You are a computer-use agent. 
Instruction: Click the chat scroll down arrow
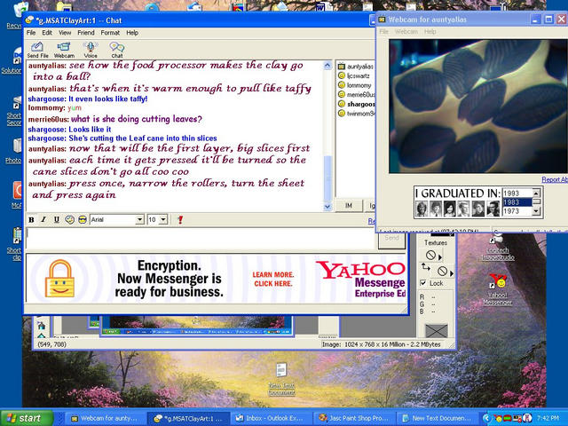pos(327,207)
